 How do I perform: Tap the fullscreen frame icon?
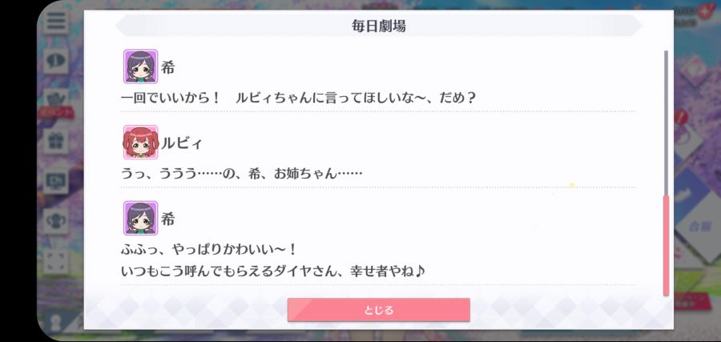coord(56,262)
